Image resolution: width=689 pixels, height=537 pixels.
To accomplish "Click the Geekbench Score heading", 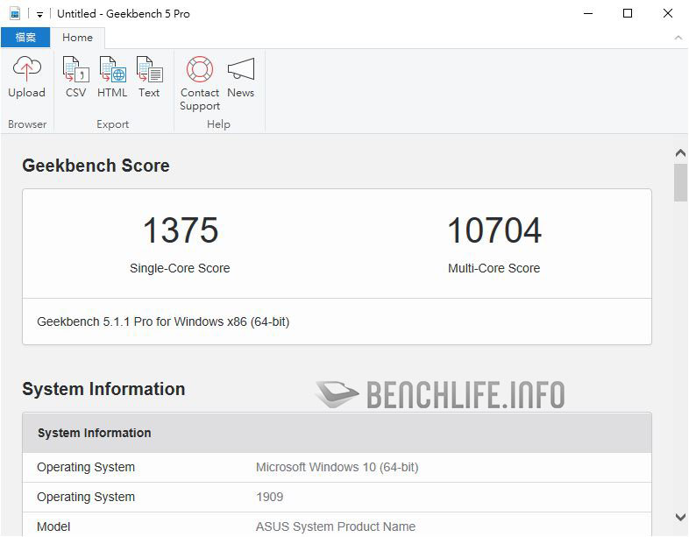I will point(96,166).
